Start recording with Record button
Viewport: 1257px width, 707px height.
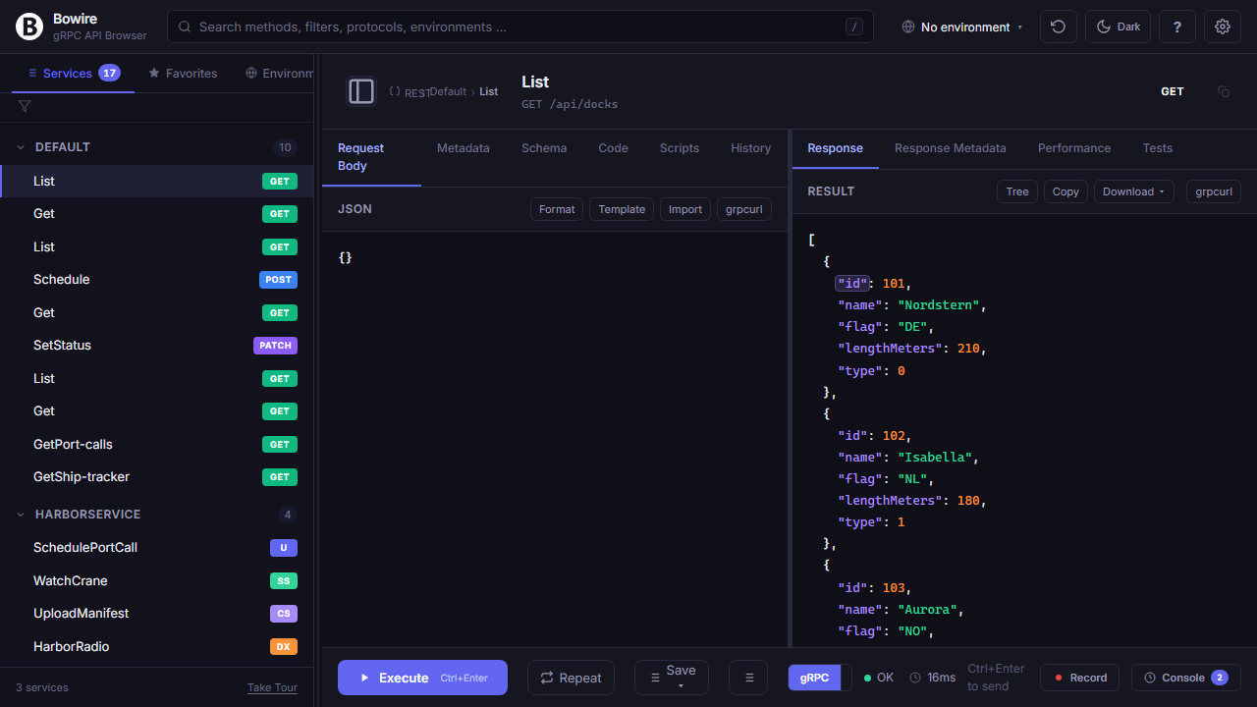tap(1080, 678)
